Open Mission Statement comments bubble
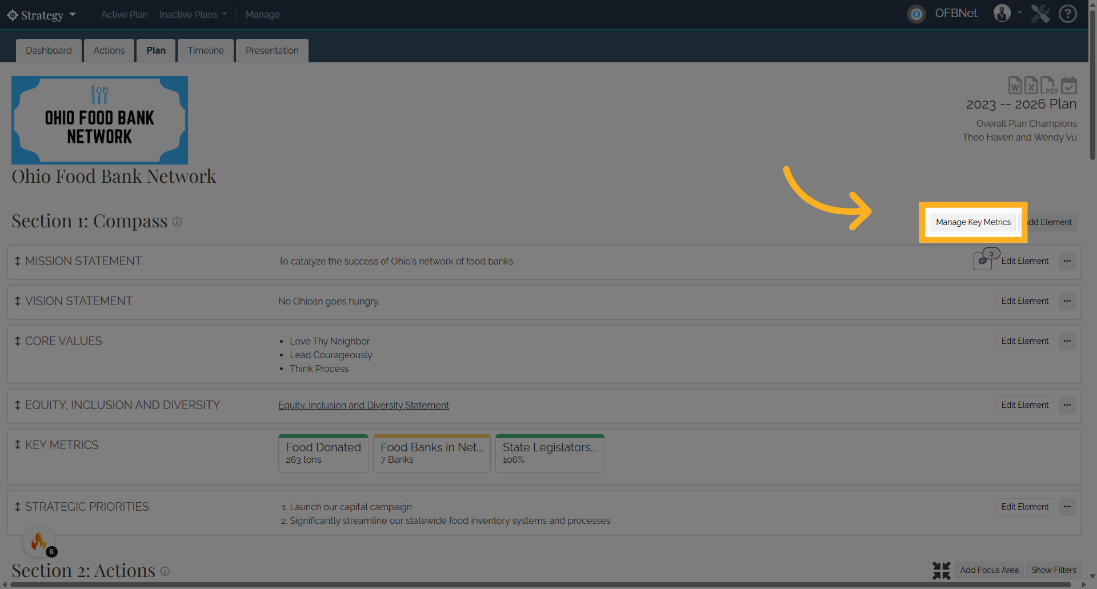 983,261
